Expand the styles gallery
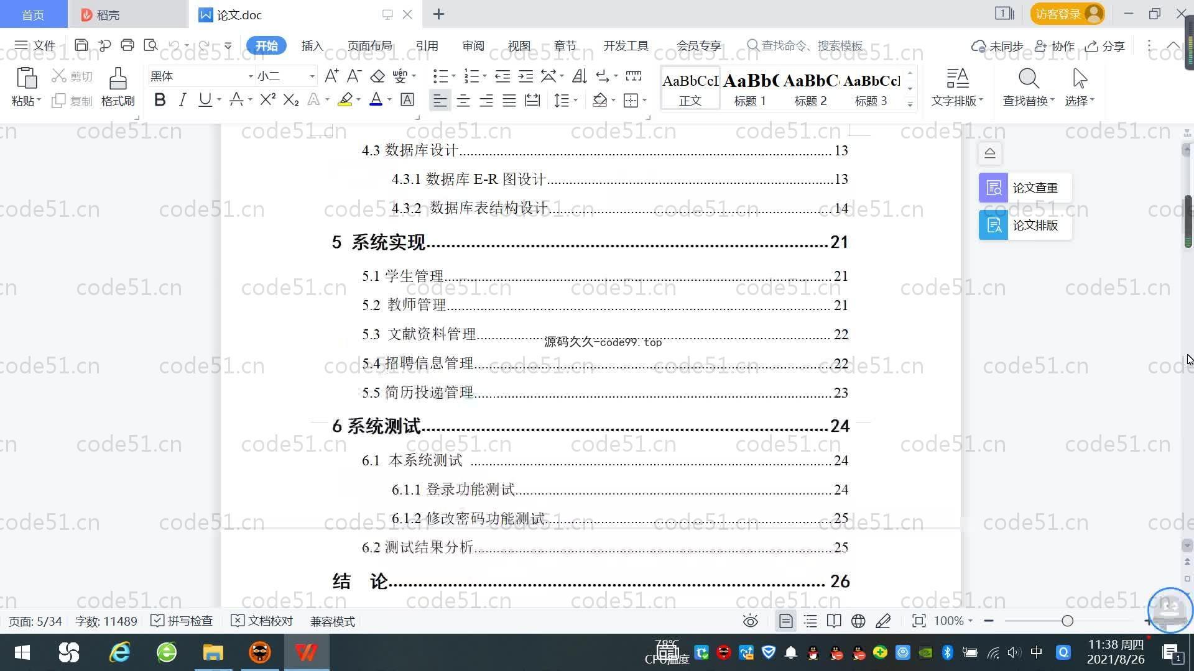This screenshot has height=671, width=1194. (x=910, y=104)
